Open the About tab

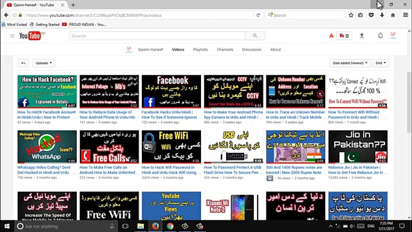(x=276, y=50)
